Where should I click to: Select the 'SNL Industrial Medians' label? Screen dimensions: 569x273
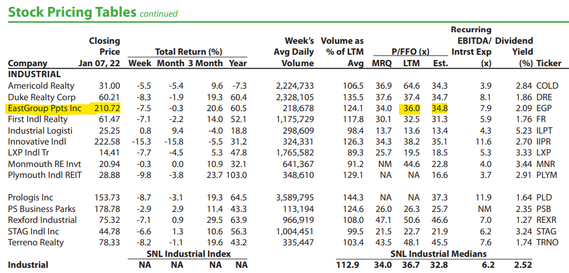coord(438,254)
